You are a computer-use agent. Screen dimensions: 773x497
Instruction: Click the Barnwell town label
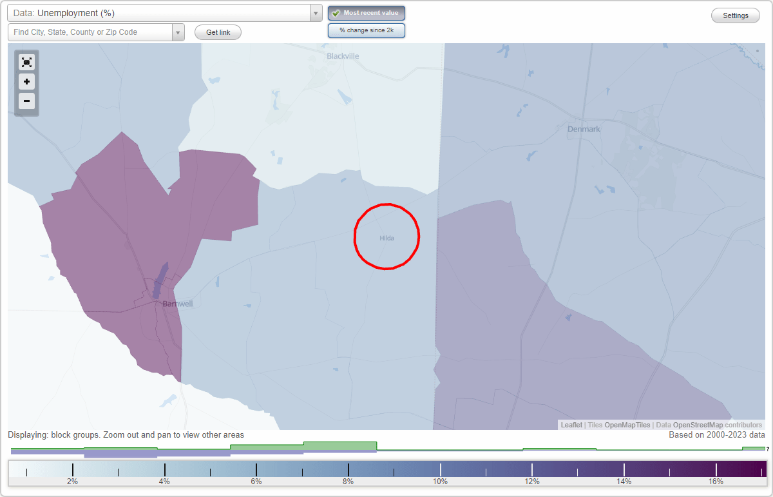tap(178, 304)
